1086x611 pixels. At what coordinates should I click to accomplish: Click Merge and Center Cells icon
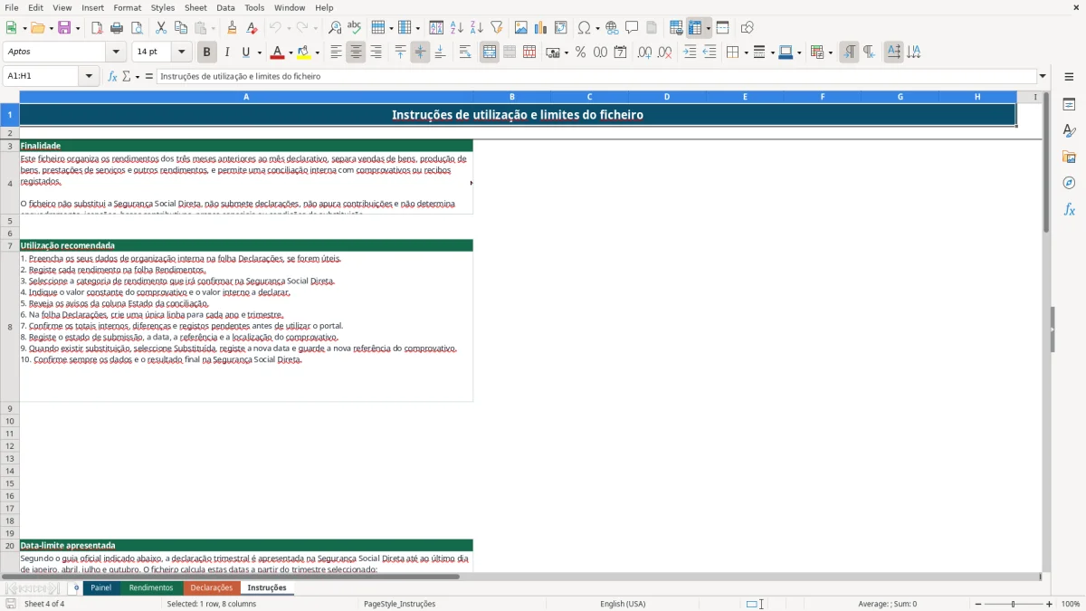pos(490,53)
